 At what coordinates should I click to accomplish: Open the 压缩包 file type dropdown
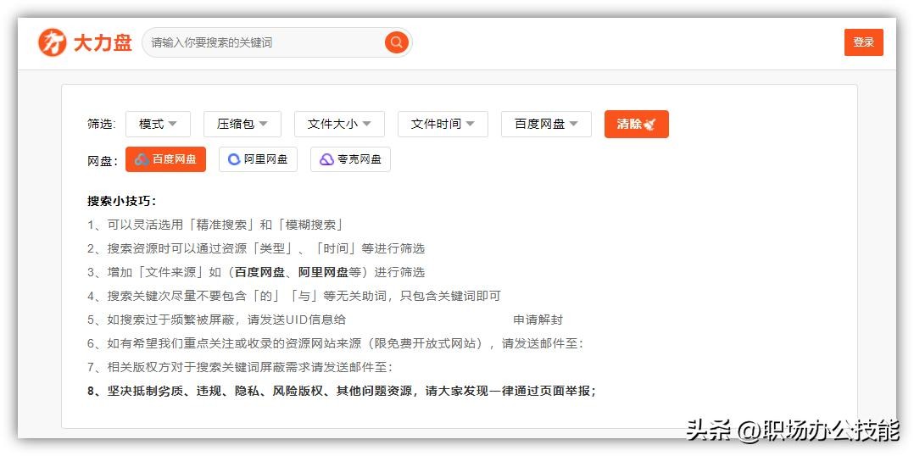click(242, 124)
